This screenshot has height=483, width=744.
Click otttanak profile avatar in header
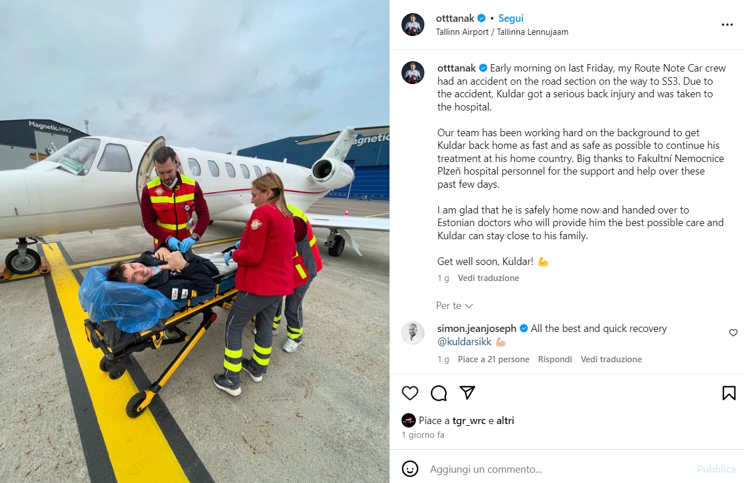point(413,25)
